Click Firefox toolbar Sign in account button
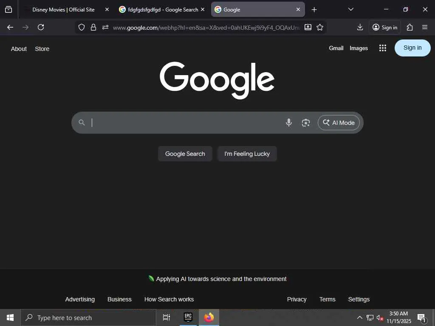This screenshot has height=326, width=435. pos(385,27)
